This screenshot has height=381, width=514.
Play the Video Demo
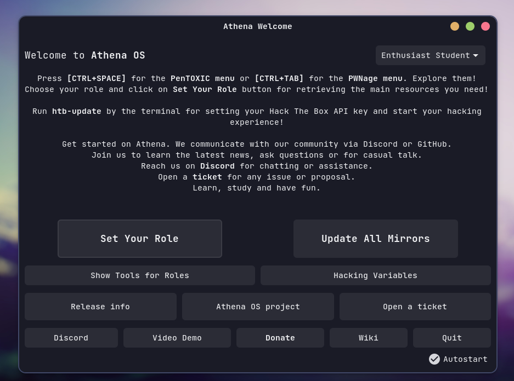click(x=177, y=338)
